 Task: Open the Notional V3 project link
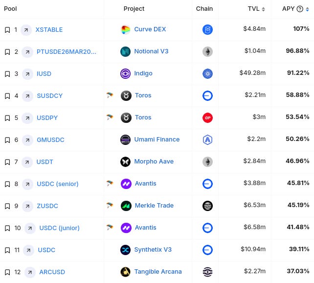pyautogui.click(x=151, y=51)
